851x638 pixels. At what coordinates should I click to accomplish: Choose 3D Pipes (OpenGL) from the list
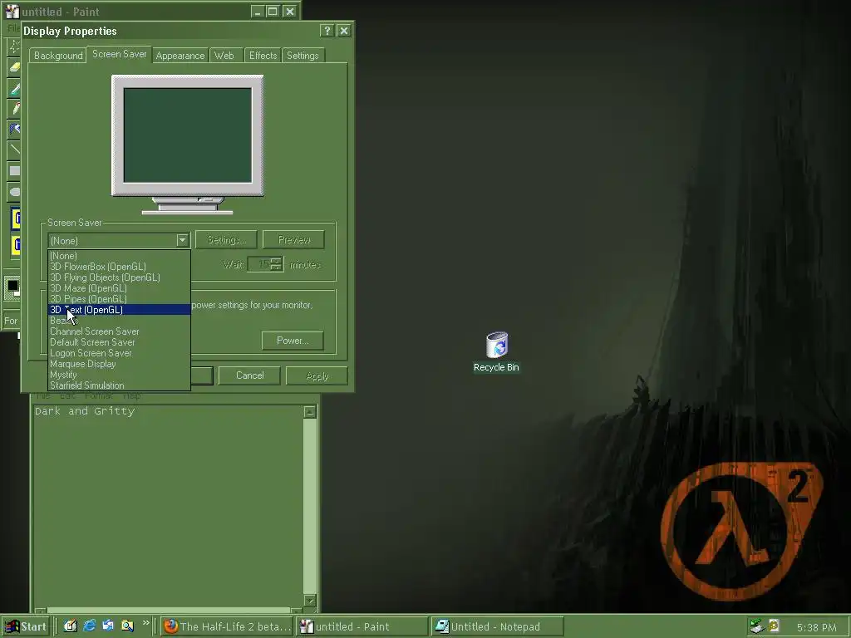120,299
